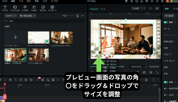Switch to the タイムライン preview tab
Viewport: 178px width, 102px height.
pyautogui.click(x=94, y=9)
